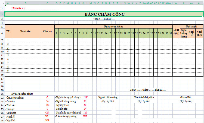
Task: Select the 'Nghỉ không lương' header cell
Action: coord(184,33)
